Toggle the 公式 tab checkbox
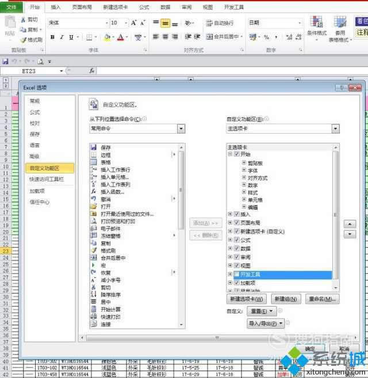 pyautogui.click(x=237, y=240)
